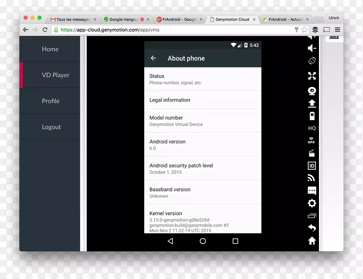
Task: Open the network signal widget
Action: (x=312, y=178)
